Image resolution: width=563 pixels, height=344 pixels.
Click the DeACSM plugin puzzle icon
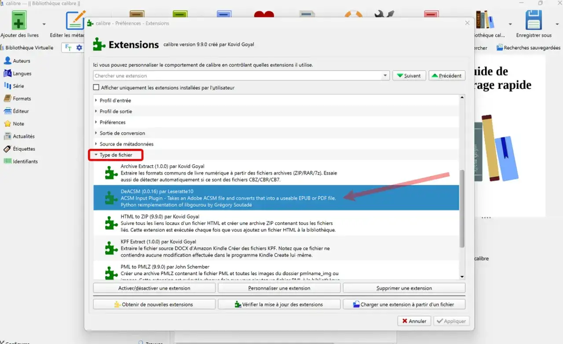pyautogui.click(x=111, y=198)
